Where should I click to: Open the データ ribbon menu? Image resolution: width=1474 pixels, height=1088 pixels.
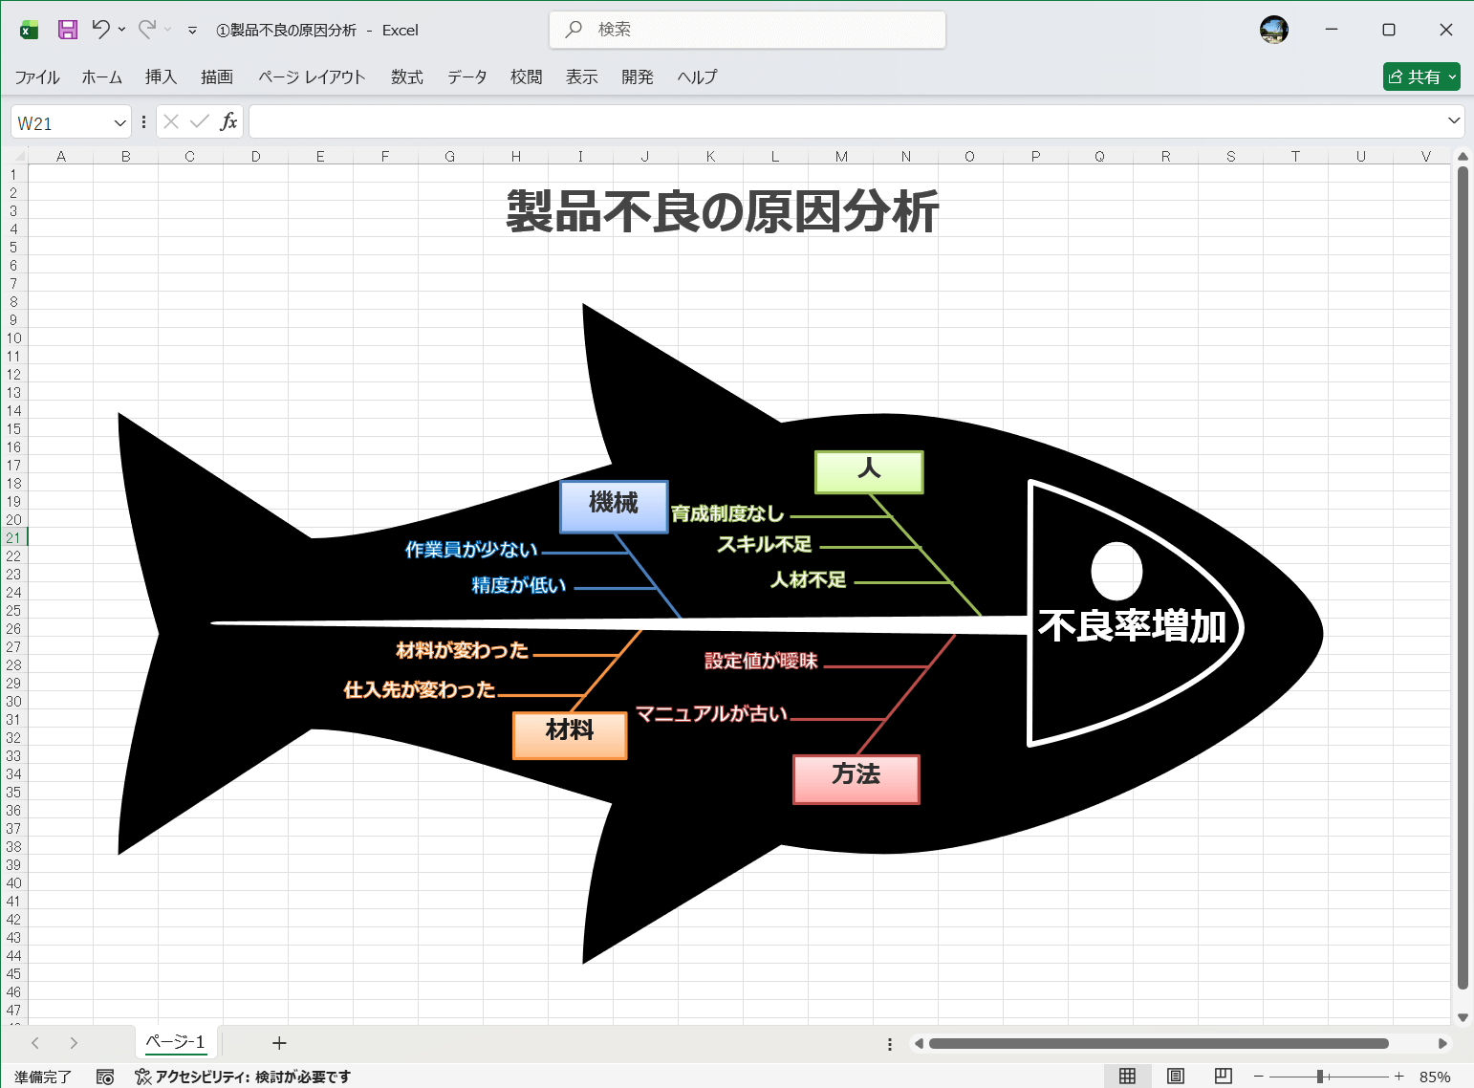click(466, 77)
